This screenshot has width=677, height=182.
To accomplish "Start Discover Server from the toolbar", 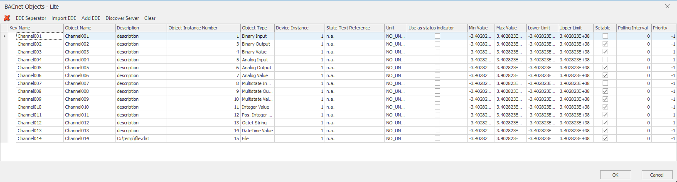I will point(122,18).
